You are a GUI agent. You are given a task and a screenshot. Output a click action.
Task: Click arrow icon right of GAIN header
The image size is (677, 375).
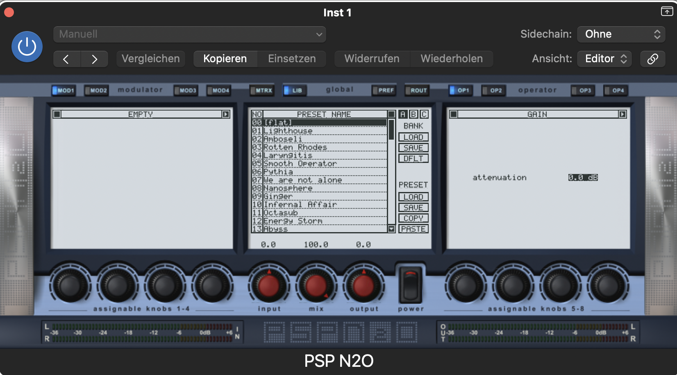(622, 114)
